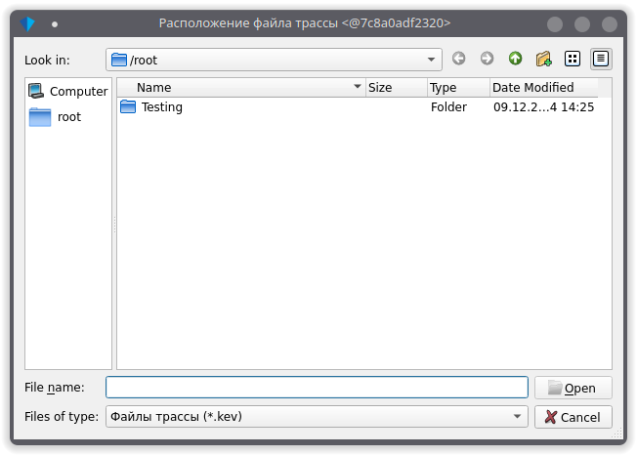Viewport: 637px width, 455px height.
Task: Click the Forward navigation arrow icon
Action: tap(487, 60)
